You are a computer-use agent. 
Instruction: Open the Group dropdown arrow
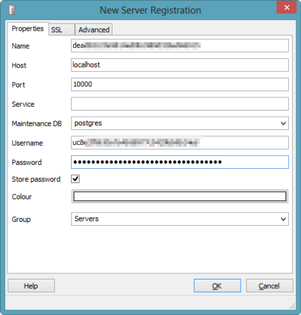click(283, 219)
